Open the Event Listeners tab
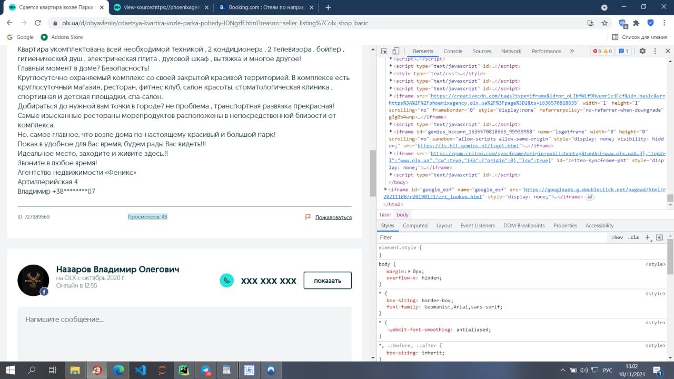 [x=478, y=225]
